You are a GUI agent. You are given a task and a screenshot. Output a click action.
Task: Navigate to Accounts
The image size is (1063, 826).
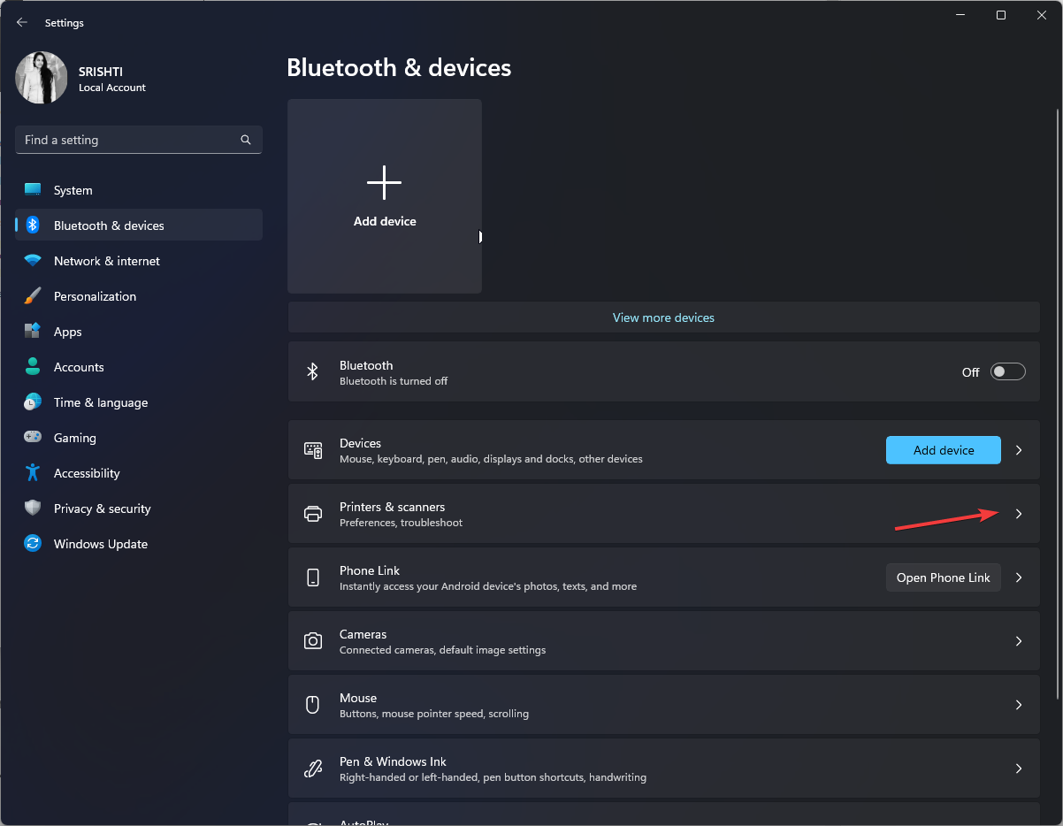pos(139,367)
